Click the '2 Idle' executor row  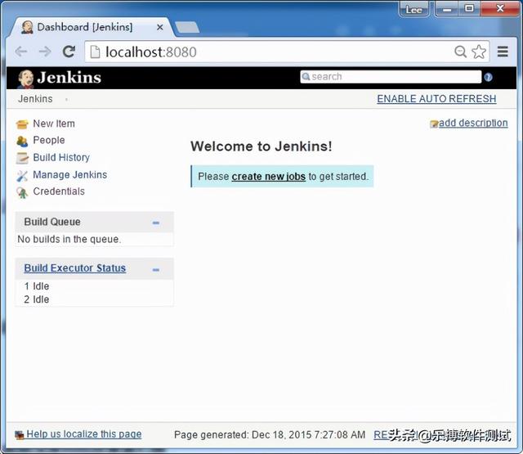tap(37, 299)
